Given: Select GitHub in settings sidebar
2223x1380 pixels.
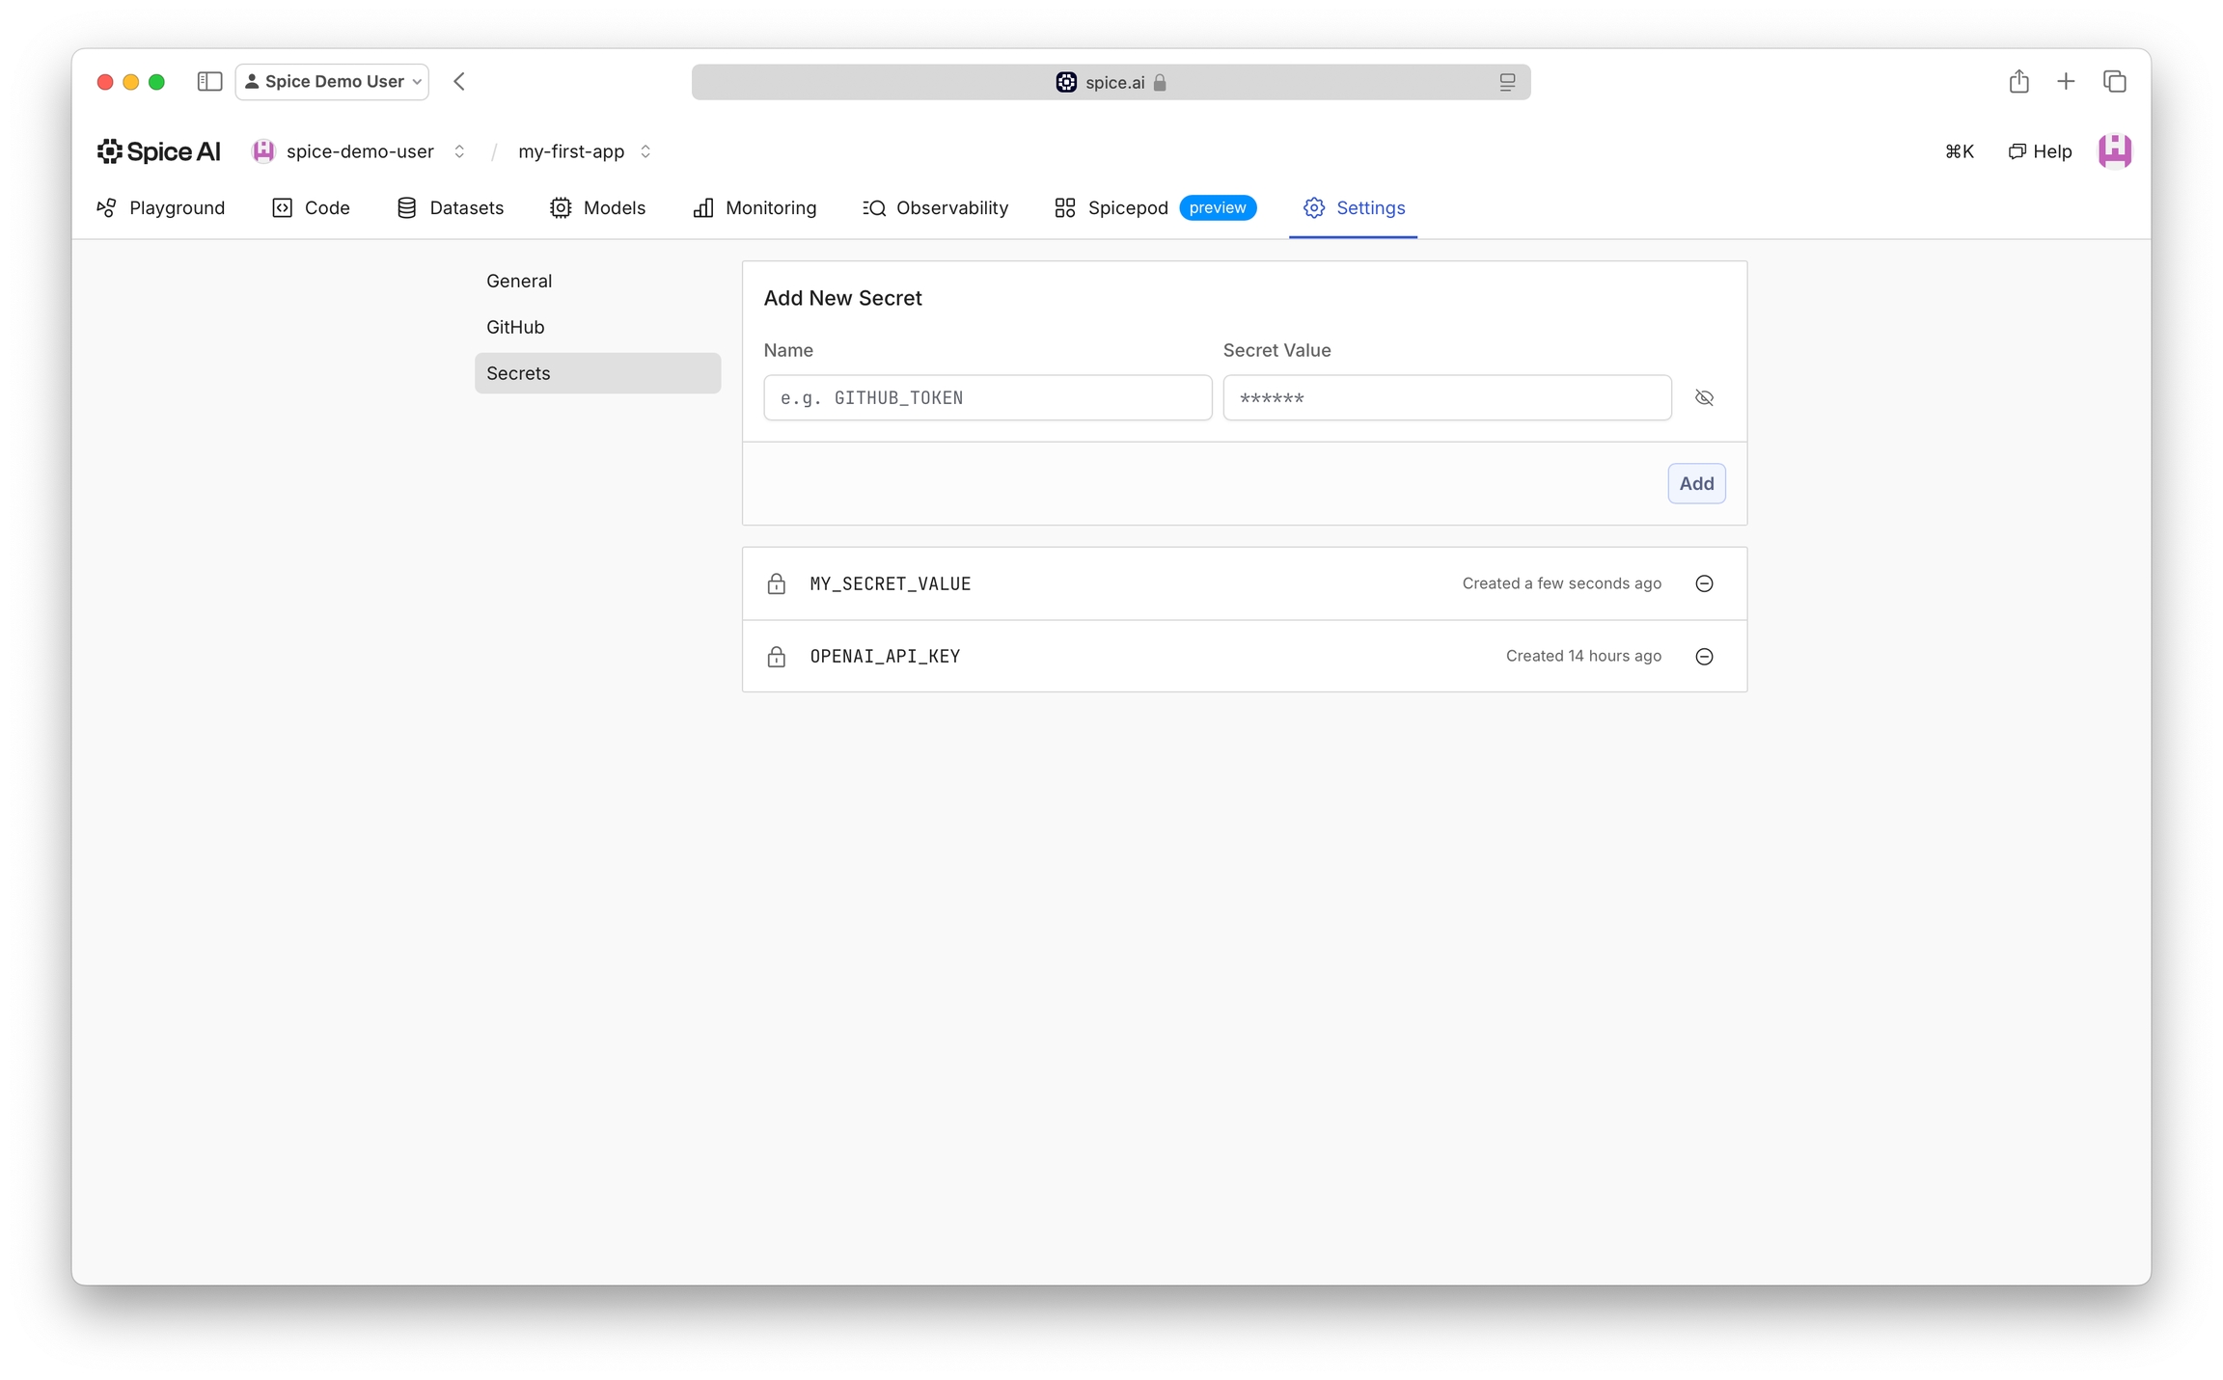Looking at the screenshot, I should coord(515,327).
